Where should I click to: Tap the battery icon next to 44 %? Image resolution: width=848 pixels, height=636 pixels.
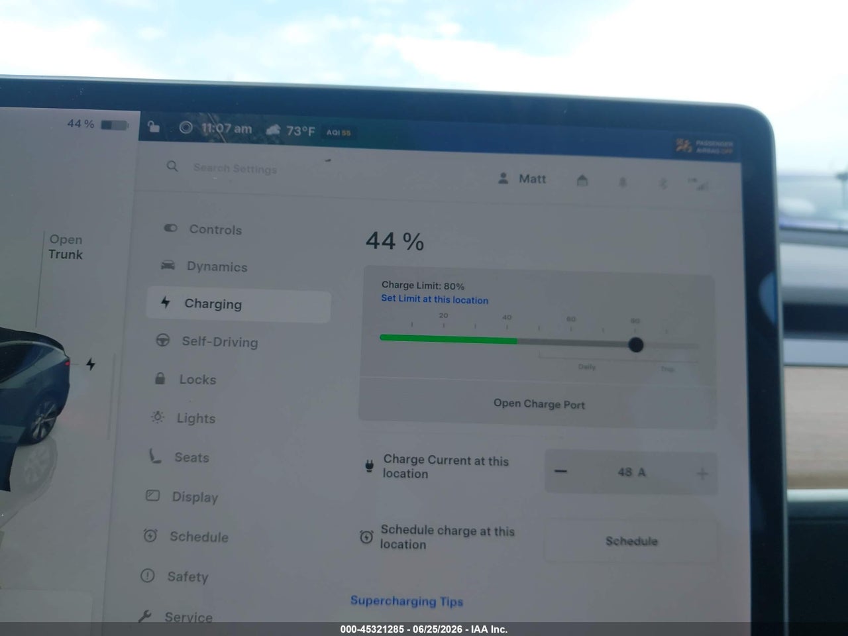click(114, 125)
